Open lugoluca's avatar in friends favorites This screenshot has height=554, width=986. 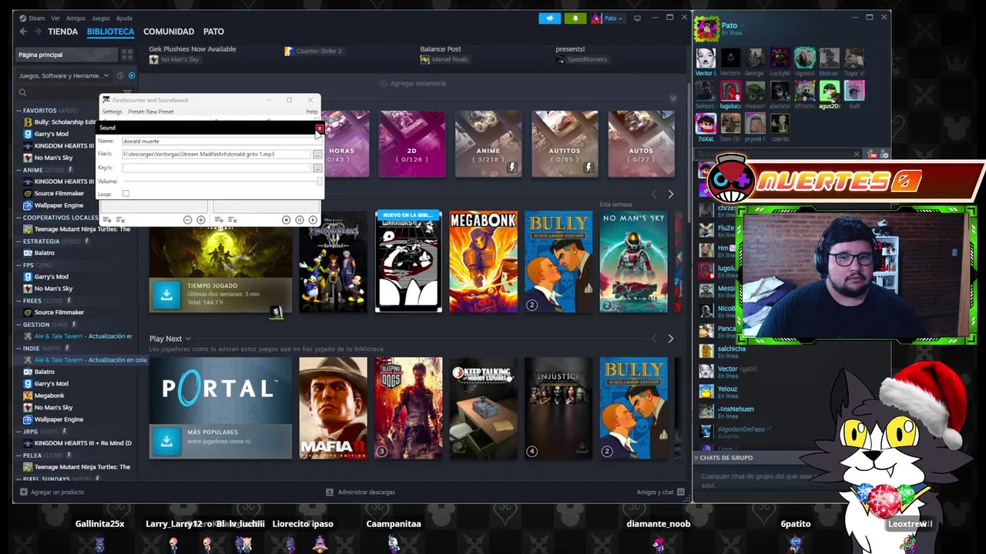730,91
